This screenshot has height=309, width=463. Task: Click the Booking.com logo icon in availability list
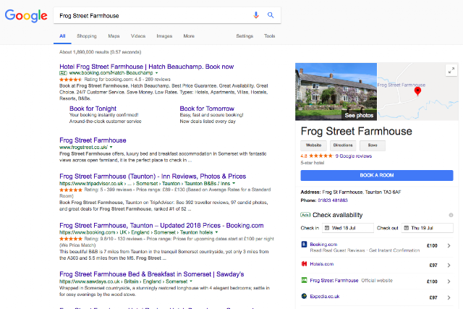tap(304, 245)
